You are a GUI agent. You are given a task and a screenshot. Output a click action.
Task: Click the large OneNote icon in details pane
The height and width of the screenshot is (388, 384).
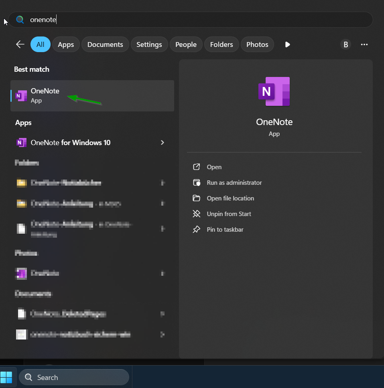[x=274, y=91]
